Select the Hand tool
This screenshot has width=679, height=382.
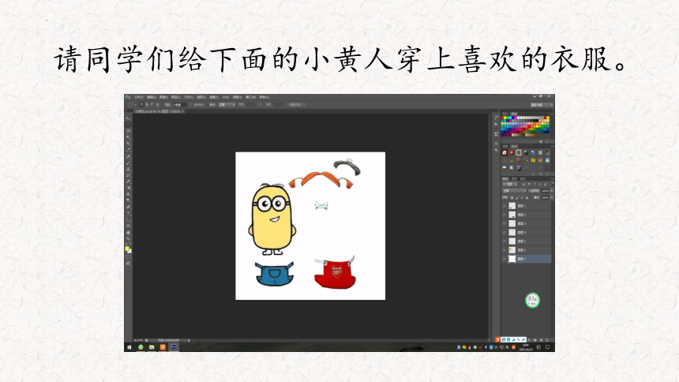pos(128,233)
